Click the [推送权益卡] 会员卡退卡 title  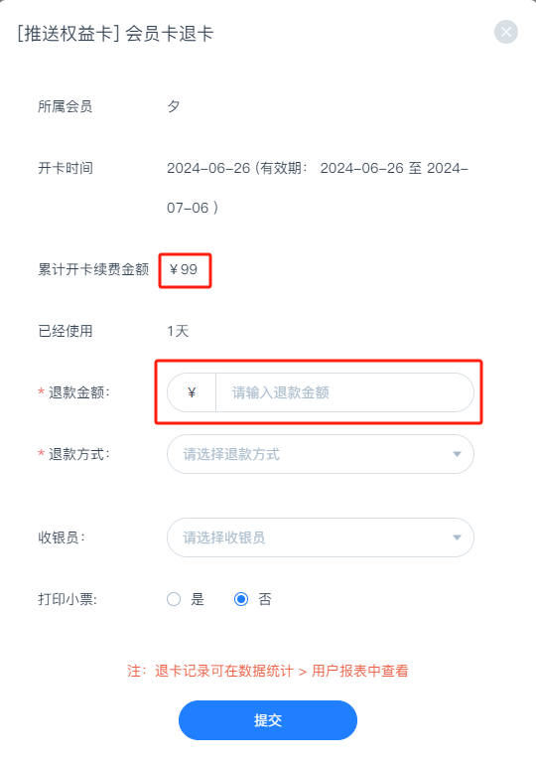pos(115,34)
